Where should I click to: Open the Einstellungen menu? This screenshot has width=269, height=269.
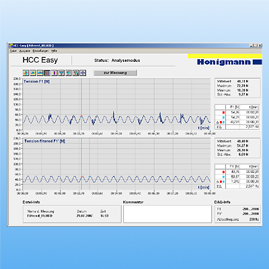coord(40,51)
